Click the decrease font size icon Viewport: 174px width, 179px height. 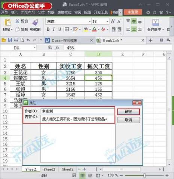point(119,21)
